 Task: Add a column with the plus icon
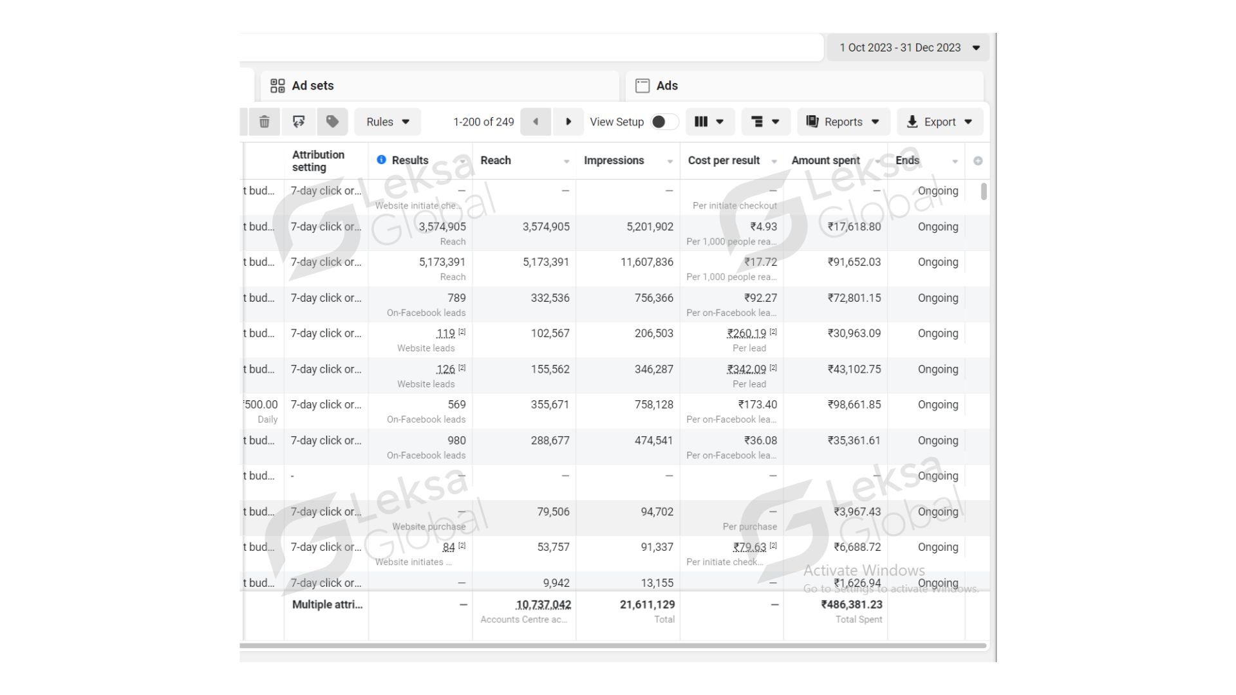coord(977,161)
